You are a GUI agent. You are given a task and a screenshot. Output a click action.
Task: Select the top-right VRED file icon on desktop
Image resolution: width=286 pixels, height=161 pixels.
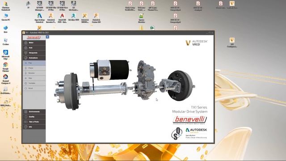click(232, 5)
